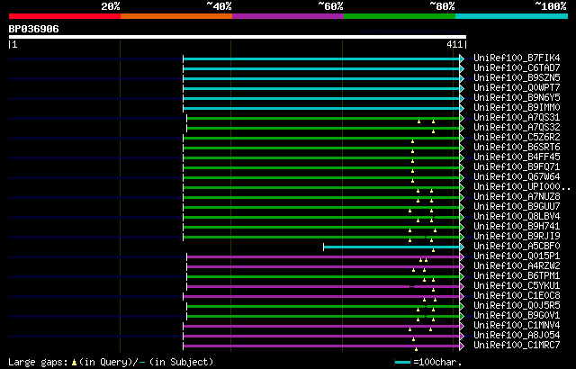Select the UniRef100_C1MNV4 label
This screenshot has height=369, width=576.
tap(517, 326)
